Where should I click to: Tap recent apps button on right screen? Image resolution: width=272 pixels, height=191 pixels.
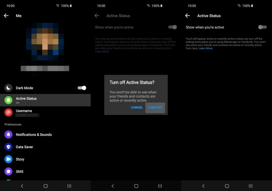pyautogui.click(x=251, y=186)
